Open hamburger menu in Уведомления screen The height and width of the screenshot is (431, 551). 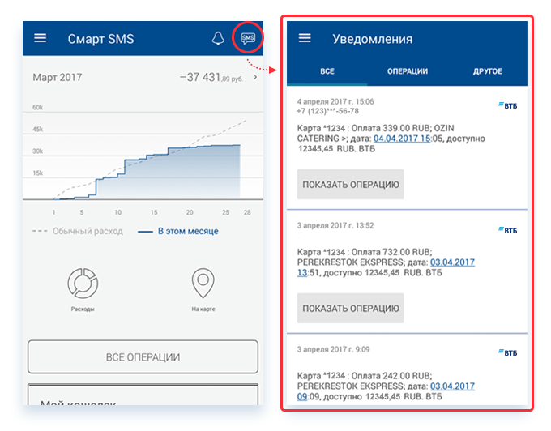pos(305,38)
